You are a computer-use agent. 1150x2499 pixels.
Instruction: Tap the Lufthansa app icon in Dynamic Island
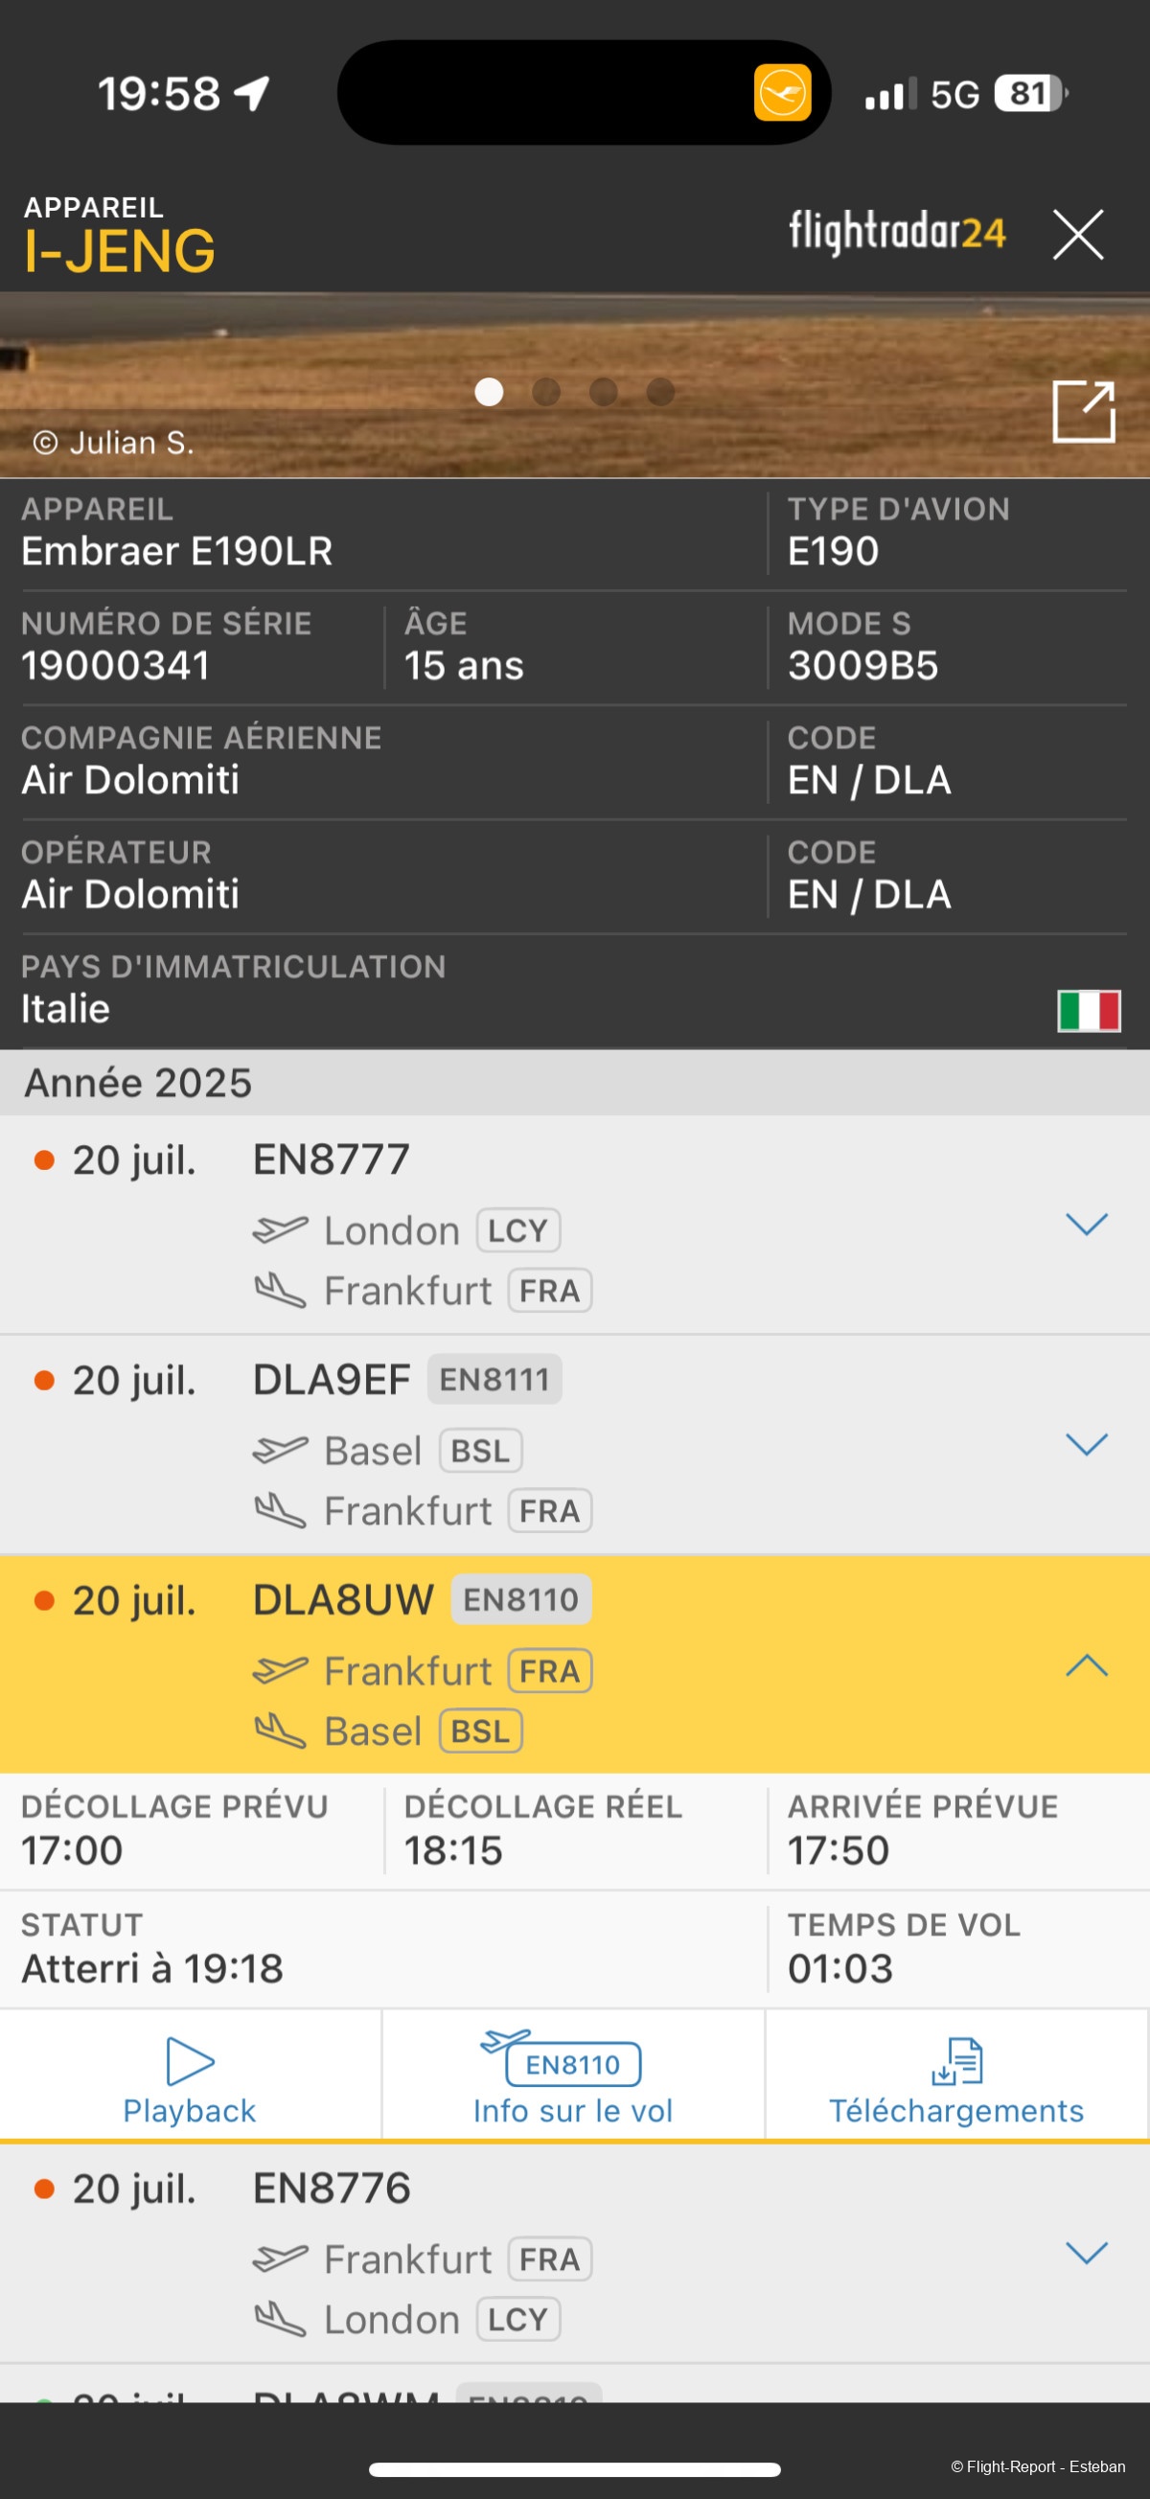[x=781, y=93]
